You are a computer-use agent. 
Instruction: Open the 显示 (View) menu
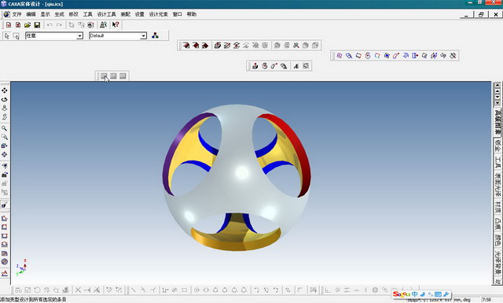[x=45, y=14]
